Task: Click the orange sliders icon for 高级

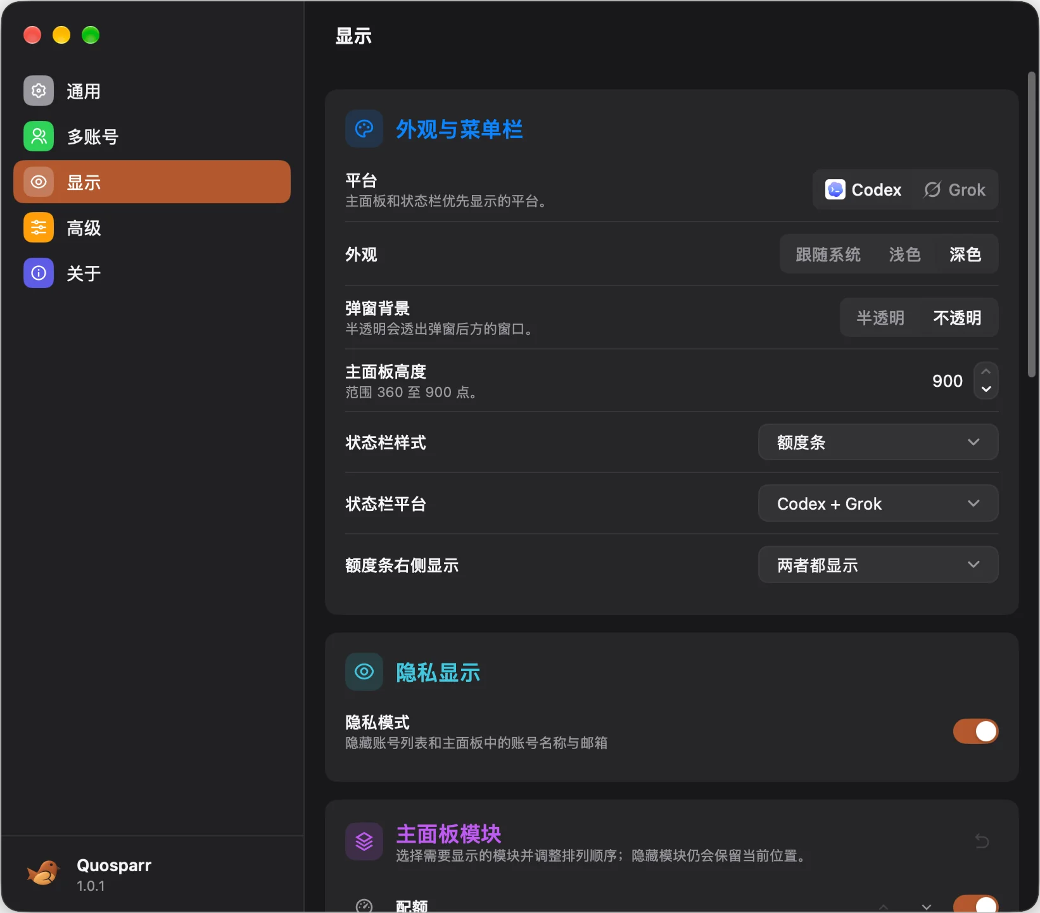Action: pyautogui.click(x=39, y=227)
